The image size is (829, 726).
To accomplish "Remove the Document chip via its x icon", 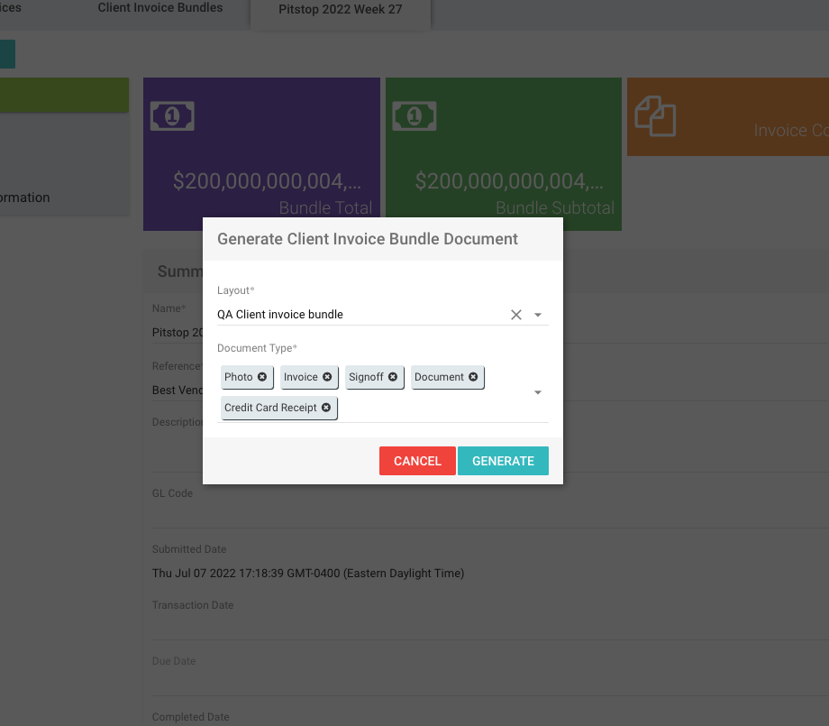I will [x=473, y=377].
